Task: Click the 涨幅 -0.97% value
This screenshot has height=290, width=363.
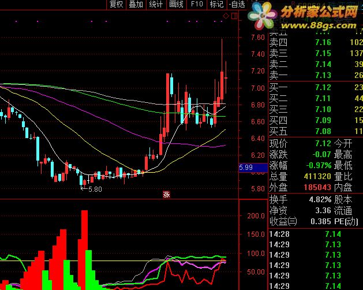Action: [x=319, y=166]
